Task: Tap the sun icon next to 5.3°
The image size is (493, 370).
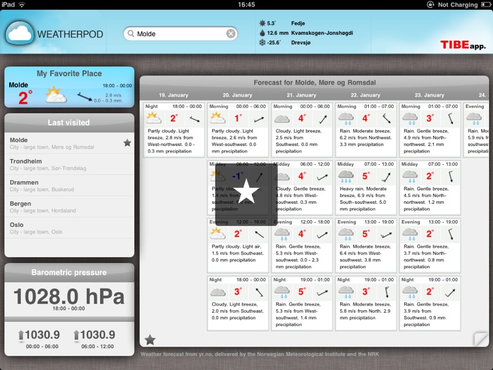Action: [262, 23]
